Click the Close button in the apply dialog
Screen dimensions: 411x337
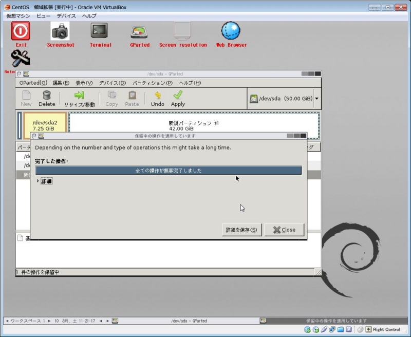pos(285,230)
